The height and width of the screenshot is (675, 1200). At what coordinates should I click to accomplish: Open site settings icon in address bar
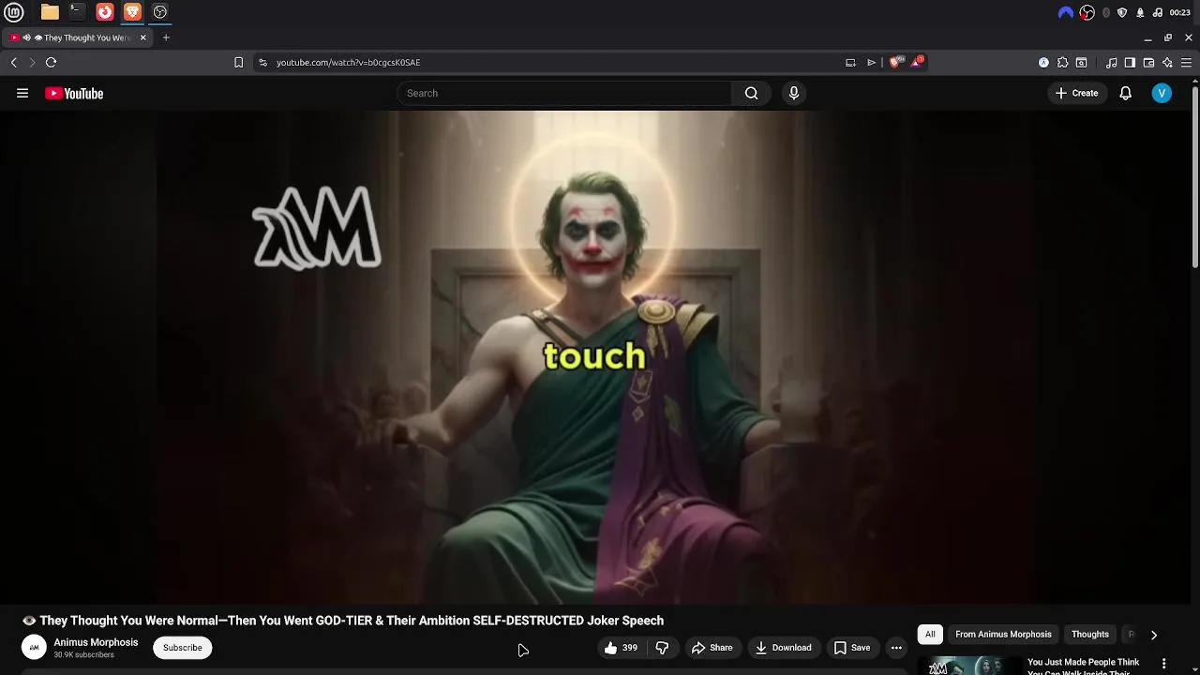coord(262,62)
